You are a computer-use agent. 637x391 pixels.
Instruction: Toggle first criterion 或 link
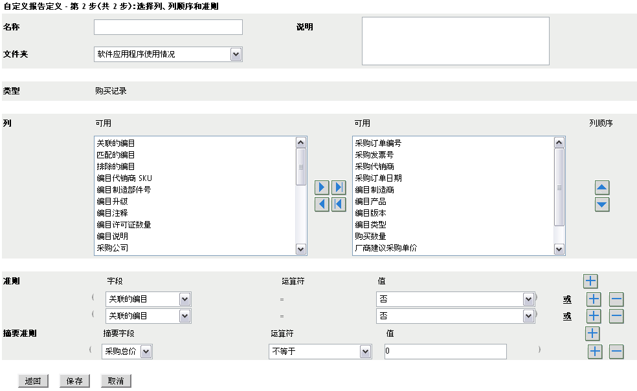pos(567,299)
